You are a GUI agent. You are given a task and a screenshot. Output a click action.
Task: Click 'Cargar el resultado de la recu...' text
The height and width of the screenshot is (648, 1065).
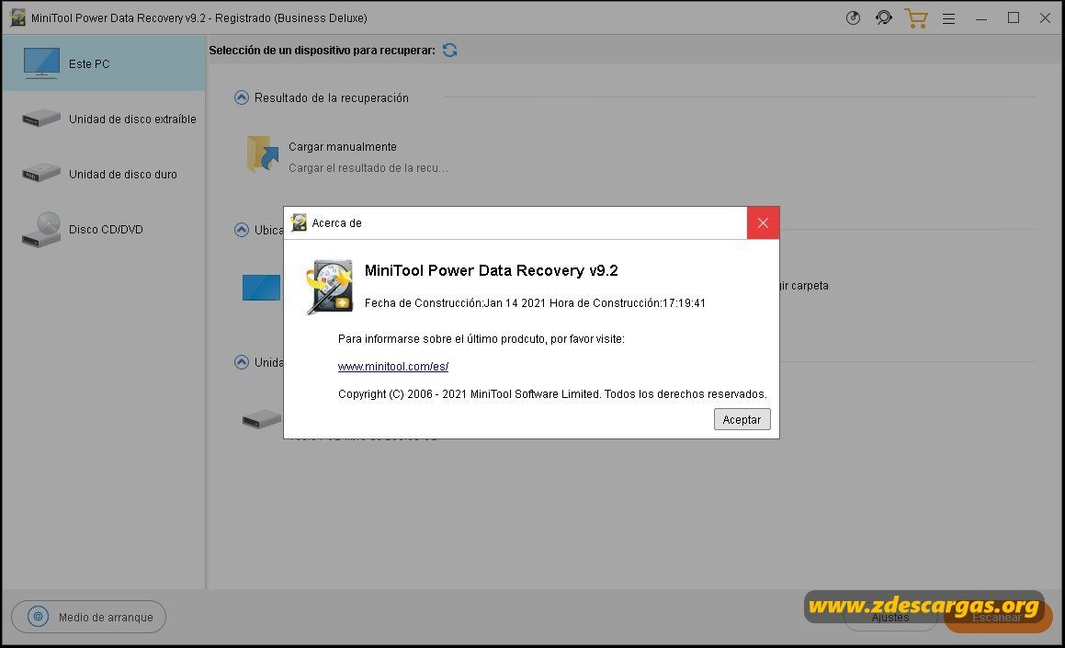[x=368, y=168]
